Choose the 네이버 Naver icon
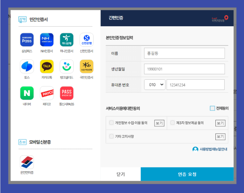Viewport: 244px width, 193px height. pos(27,93)
